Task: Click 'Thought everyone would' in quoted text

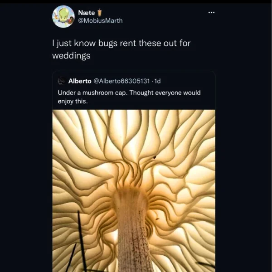Action: (165, 92)
